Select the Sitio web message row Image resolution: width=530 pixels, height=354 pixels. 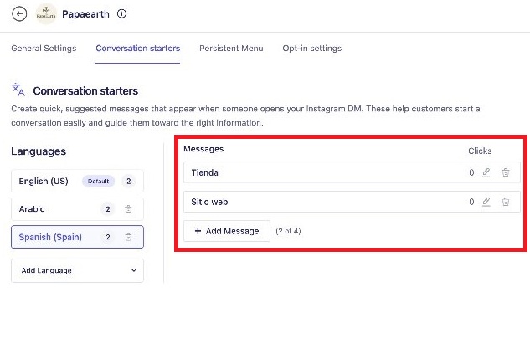pyautogui.click(x=318, y=202)
